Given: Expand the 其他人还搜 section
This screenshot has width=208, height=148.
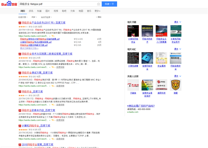Looking at the screenshot, I should (178, 76).
